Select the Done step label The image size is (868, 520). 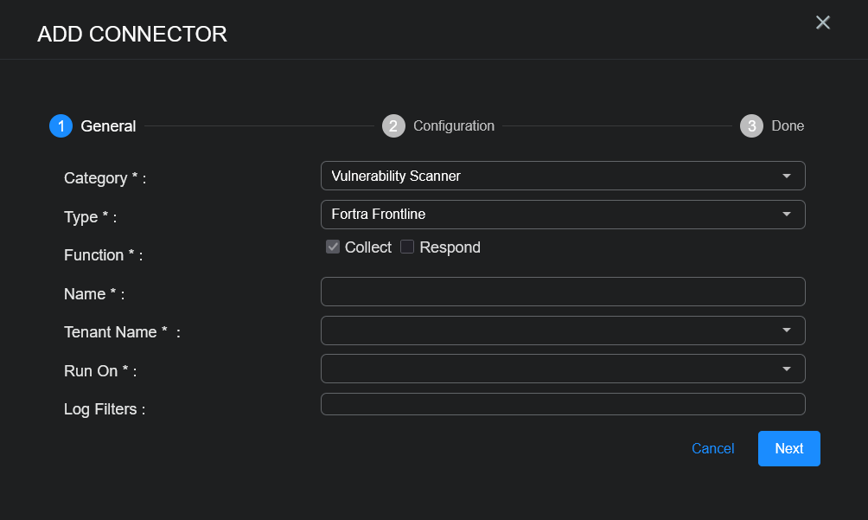788,126
